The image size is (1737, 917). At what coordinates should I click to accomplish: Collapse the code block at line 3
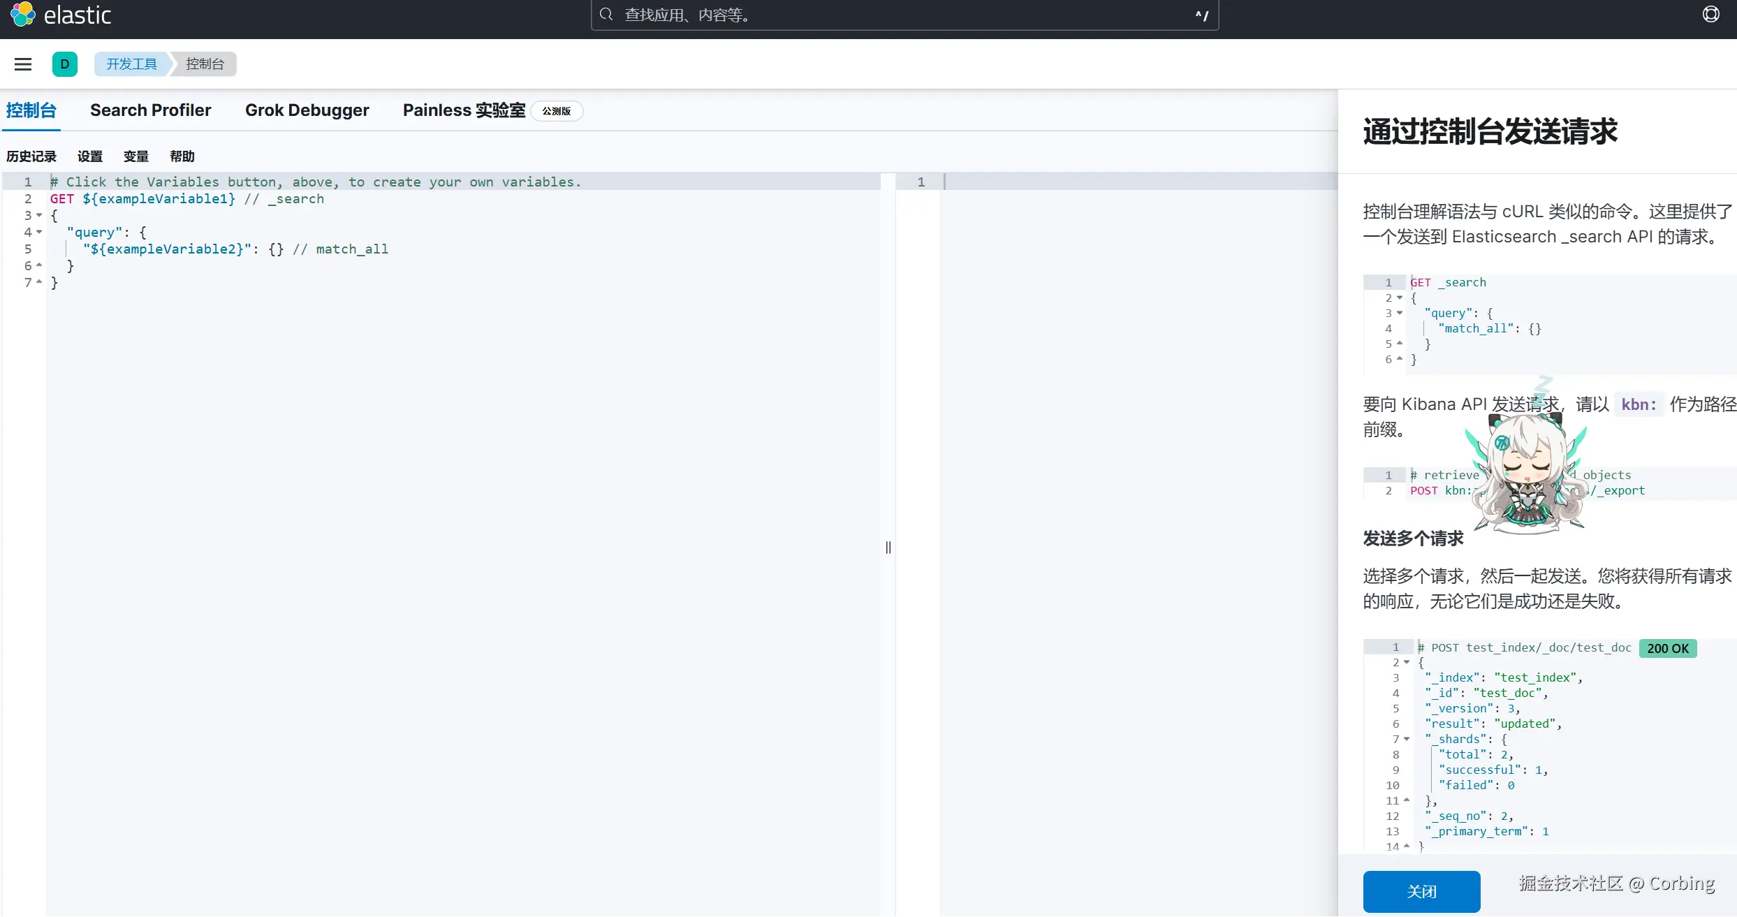click(39, 215)
